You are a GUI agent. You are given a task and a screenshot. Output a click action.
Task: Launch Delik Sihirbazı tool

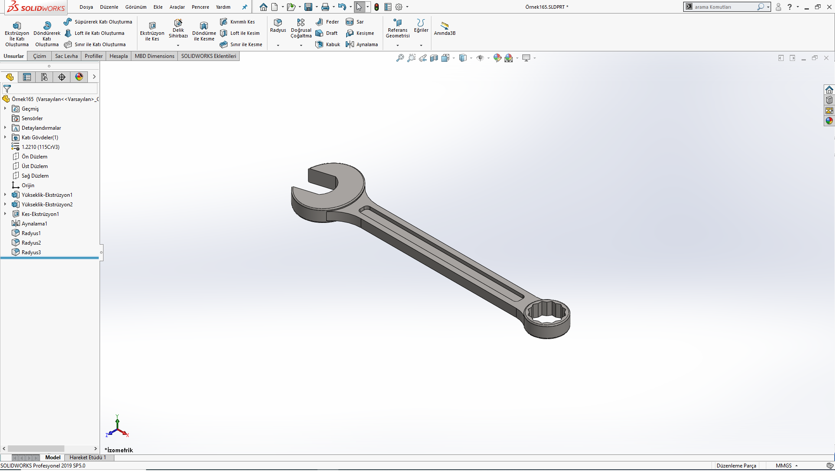click(x=178, y=29)
